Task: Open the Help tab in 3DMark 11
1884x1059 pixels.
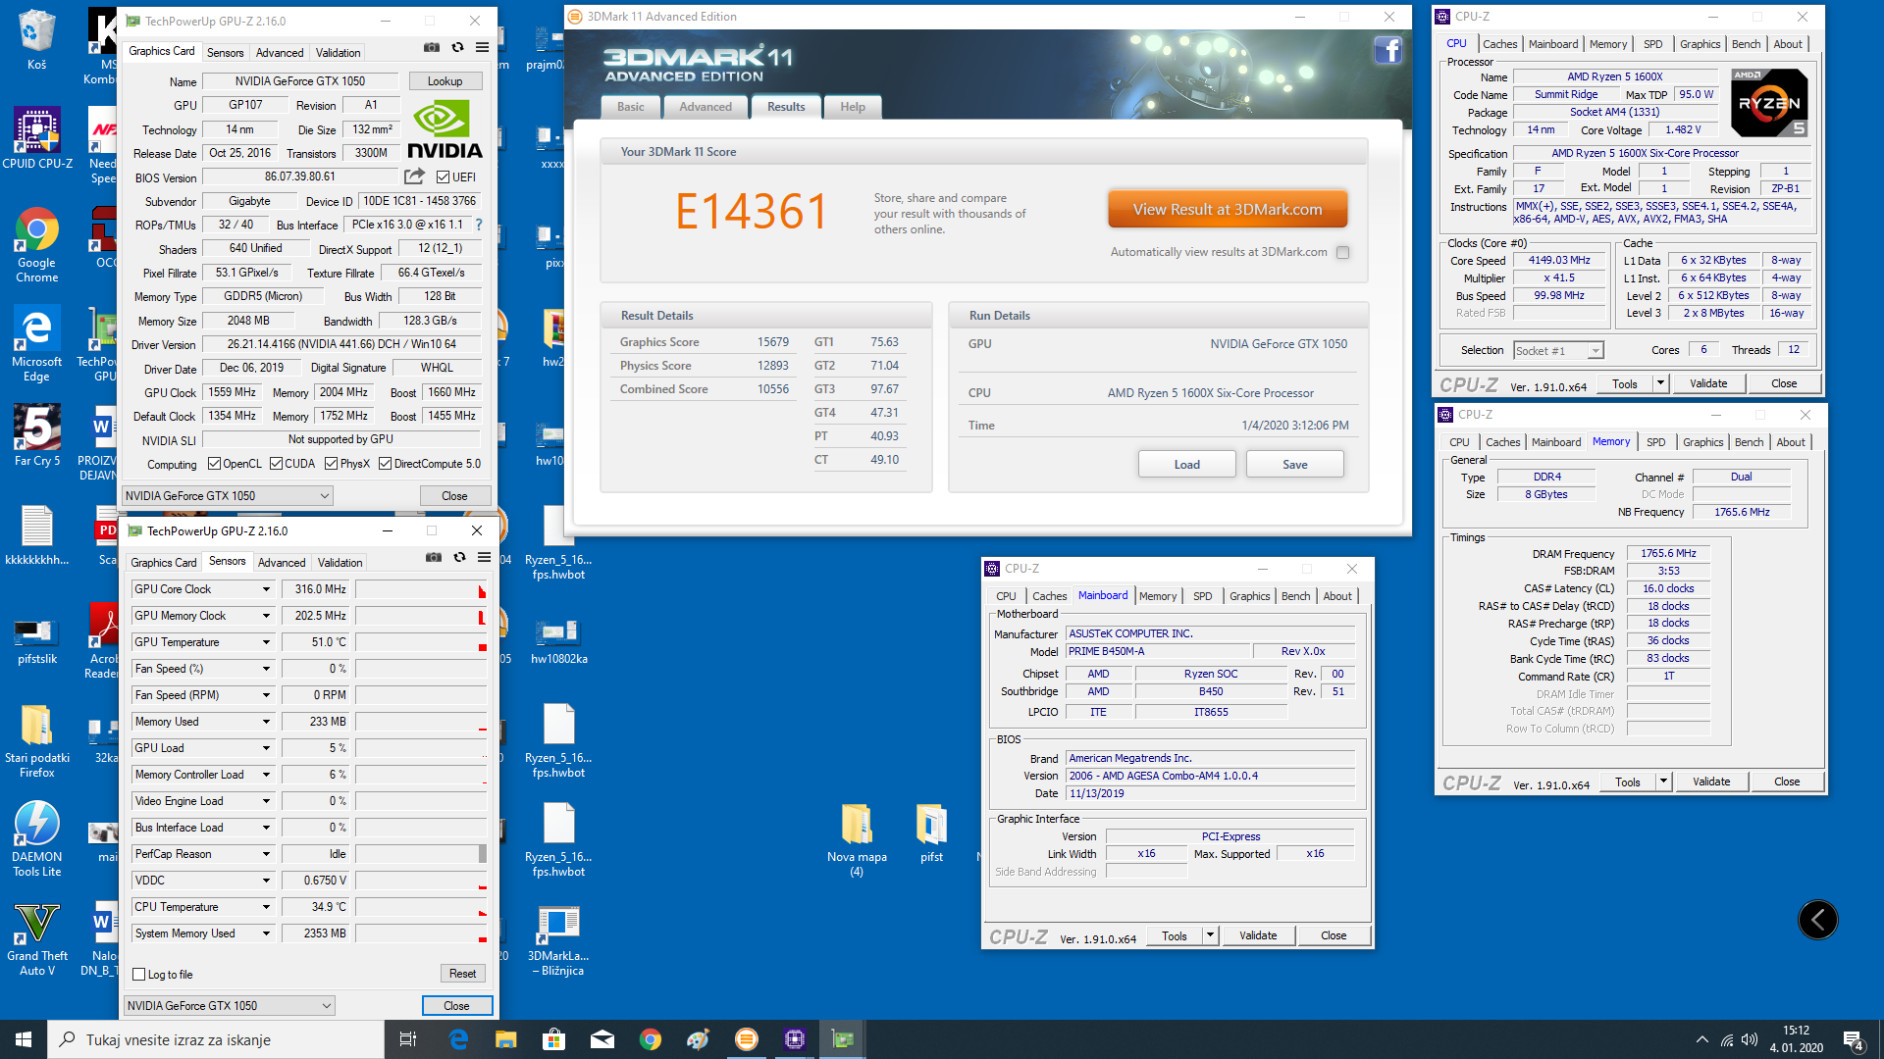Action: coord(853,107)
